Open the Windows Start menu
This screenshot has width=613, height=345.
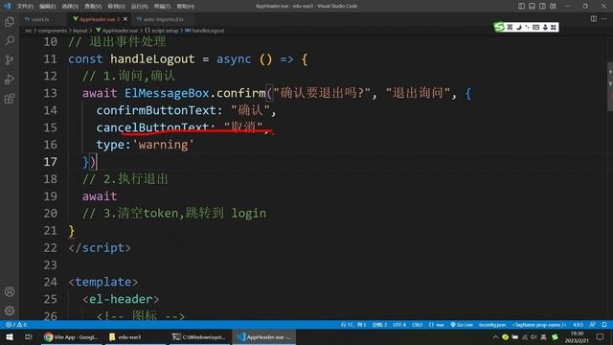pos(10,336)
